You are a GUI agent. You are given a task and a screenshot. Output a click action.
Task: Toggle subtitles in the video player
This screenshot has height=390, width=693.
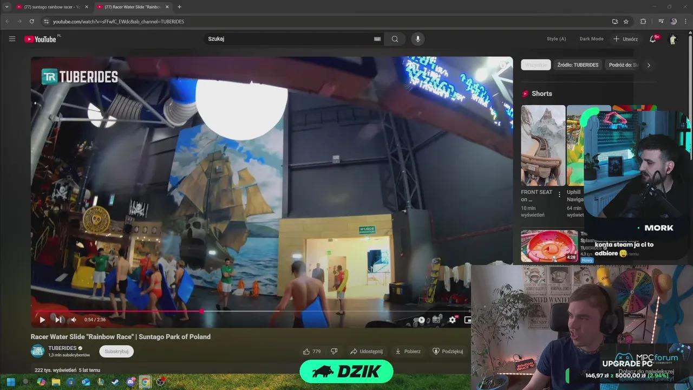click(x=436, y=320)
